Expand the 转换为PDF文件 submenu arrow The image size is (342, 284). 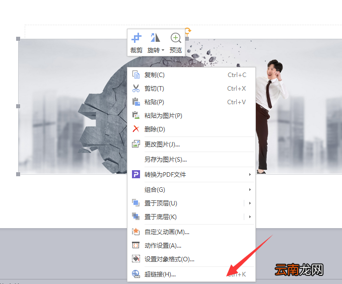coord(250,175)
